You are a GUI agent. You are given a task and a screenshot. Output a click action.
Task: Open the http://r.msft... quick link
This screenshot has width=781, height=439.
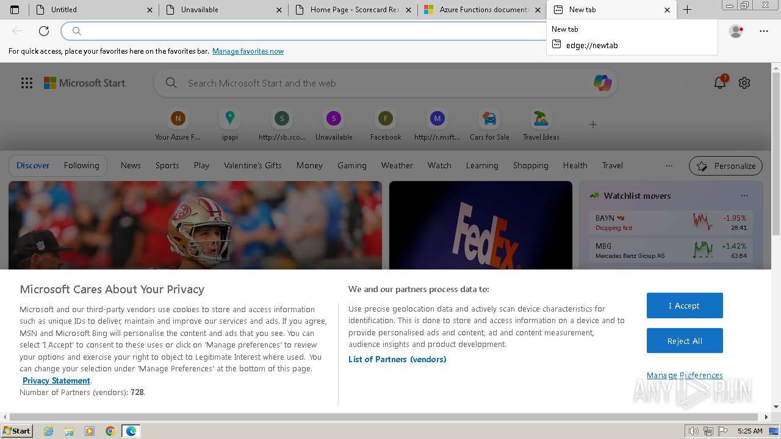pyautogui.click(x=437, y=125)
